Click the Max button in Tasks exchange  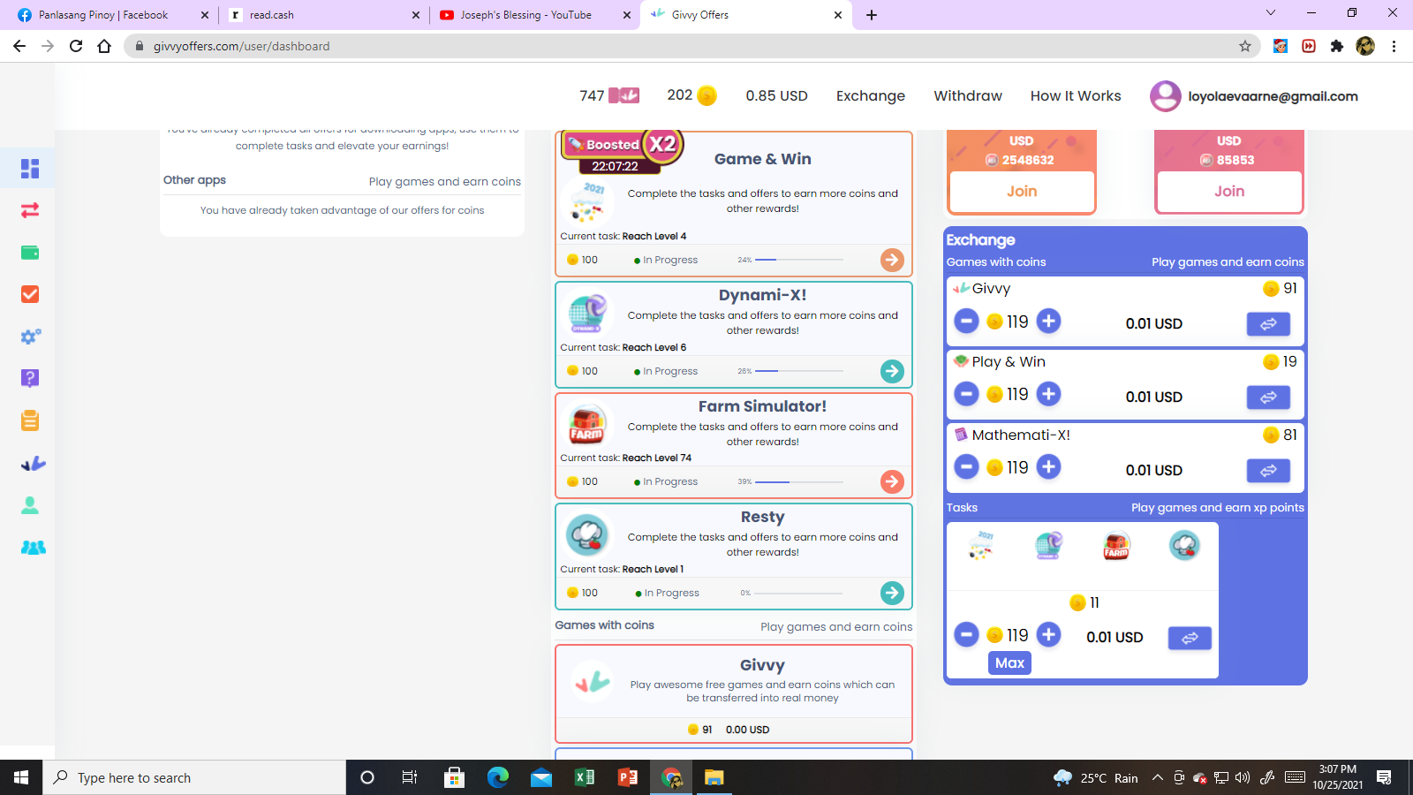(x=1009, y=663)
